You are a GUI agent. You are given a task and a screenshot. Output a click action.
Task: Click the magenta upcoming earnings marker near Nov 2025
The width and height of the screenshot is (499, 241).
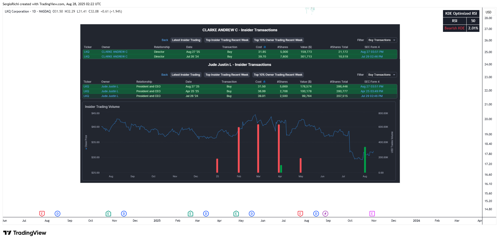tap(372, 214)
